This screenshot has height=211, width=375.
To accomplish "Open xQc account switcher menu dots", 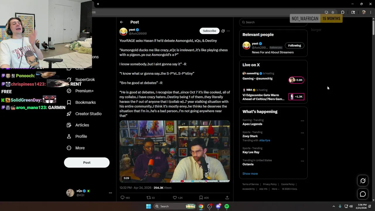I will 110,193.
